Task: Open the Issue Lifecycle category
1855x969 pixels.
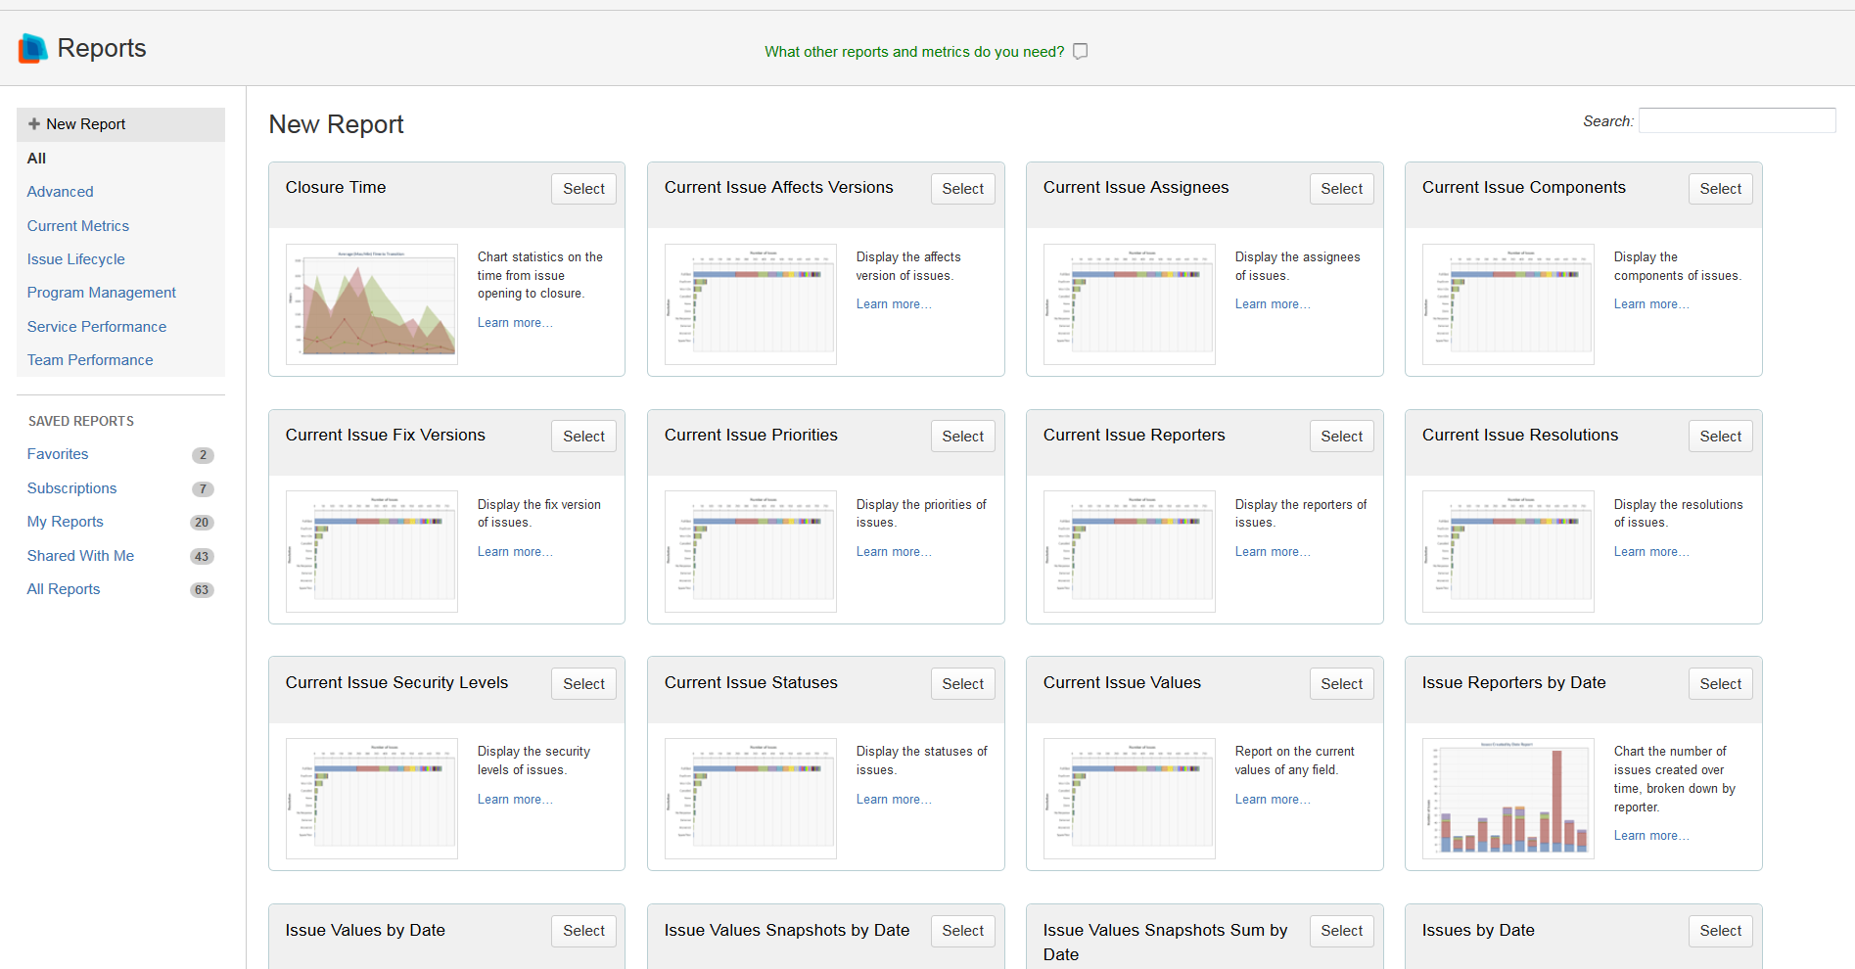Action: 76,259
